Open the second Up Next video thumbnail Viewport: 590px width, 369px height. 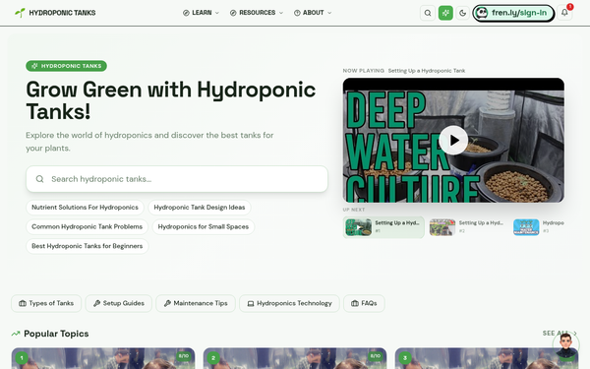(x=442, y=227)
